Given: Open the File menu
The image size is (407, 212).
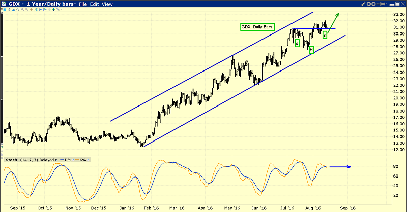Looking at the screenshot, I should click(x=83, y=4).
